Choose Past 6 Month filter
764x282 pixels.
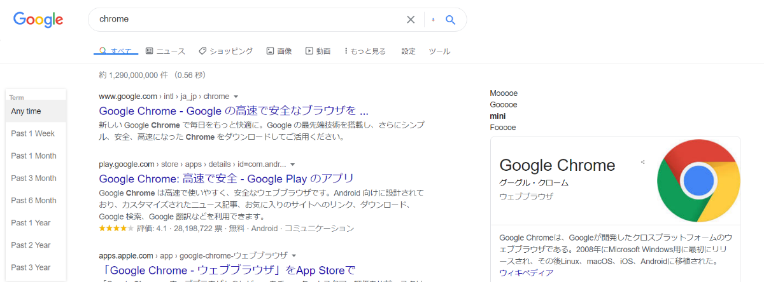click(x=36, y=200)
